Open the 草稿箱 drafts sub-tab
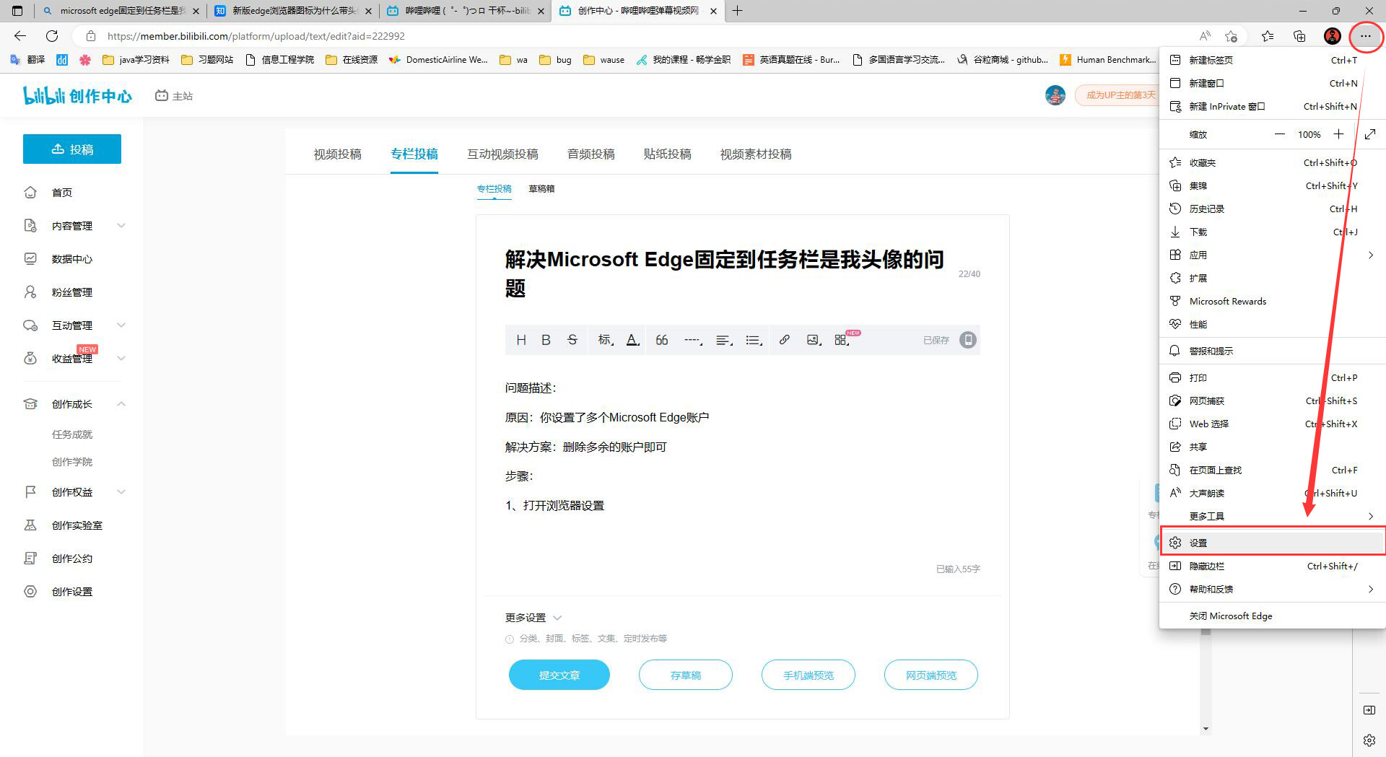Screen dimensions: 1386x757 click(x=541, y=189)
